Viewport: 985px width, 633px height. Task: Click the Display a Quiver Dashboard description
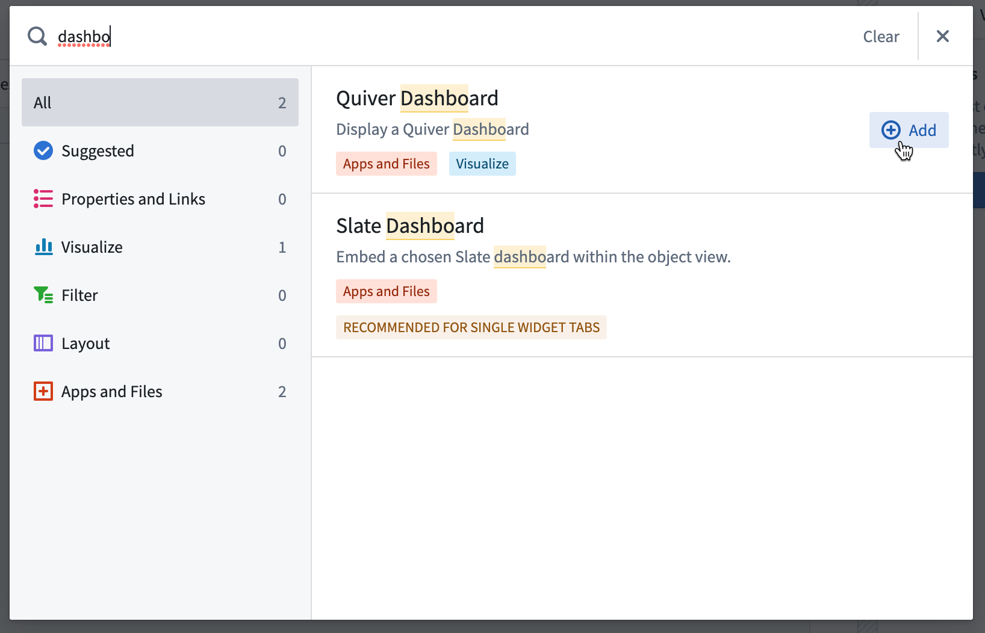[432, 129]
